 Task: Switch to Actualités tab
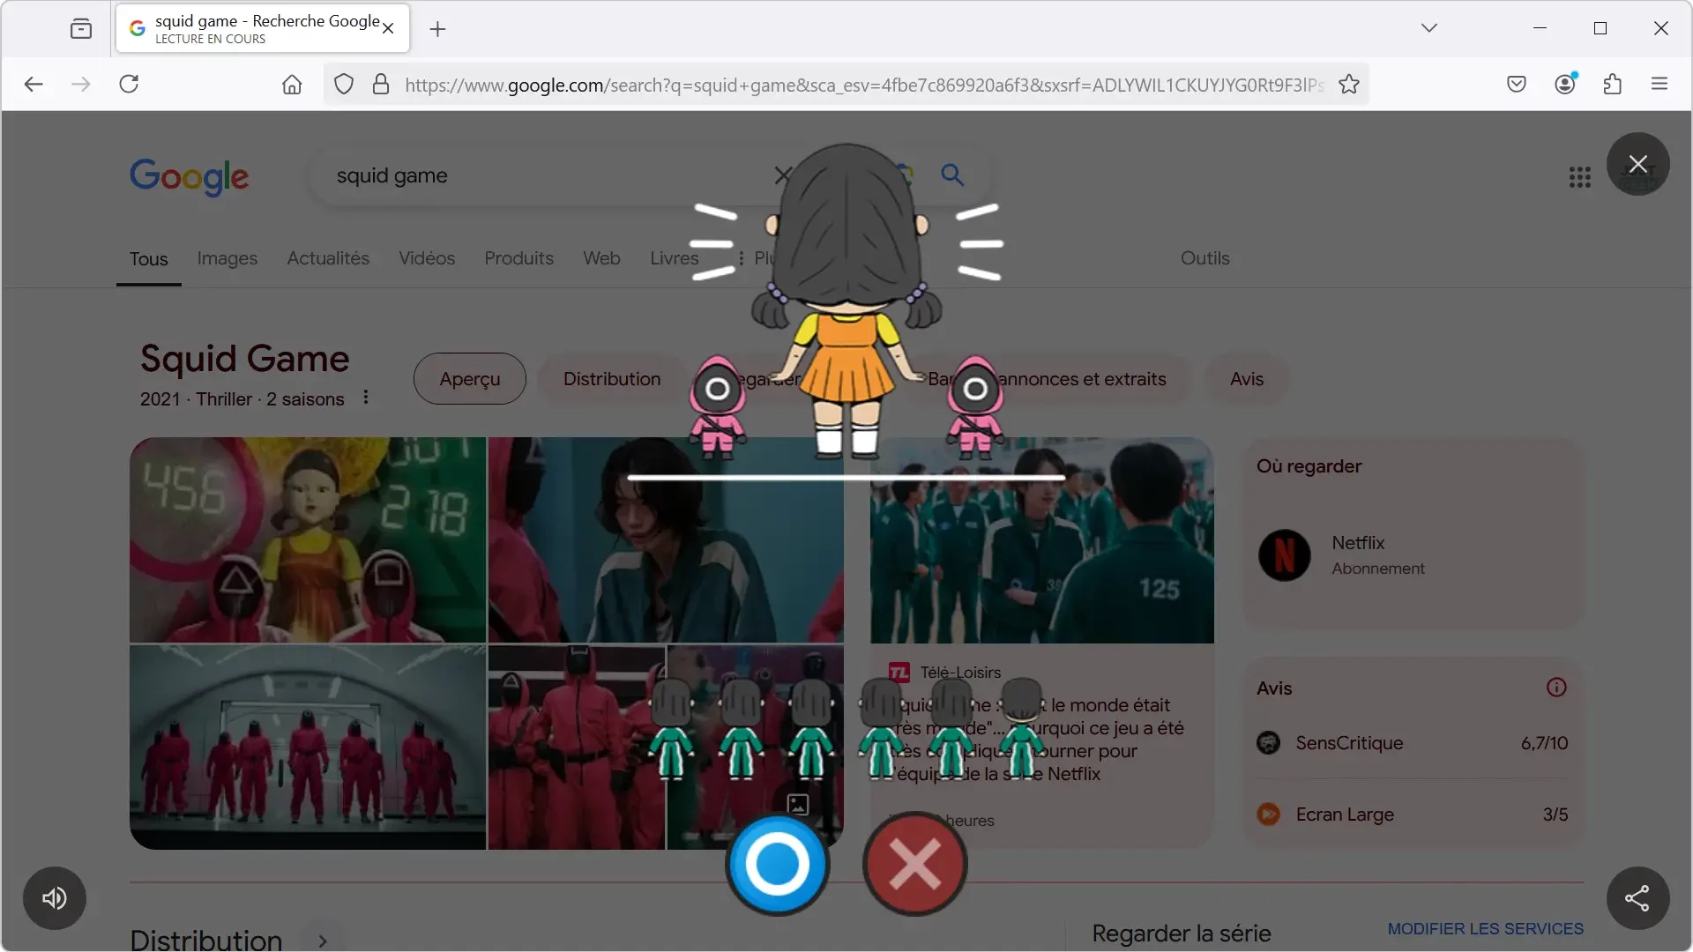[328, 258]
